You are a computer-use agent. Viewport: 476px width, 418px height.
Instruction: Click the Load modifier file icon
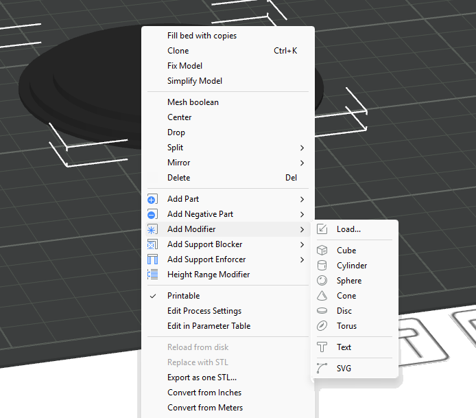(x=322, y=229)
